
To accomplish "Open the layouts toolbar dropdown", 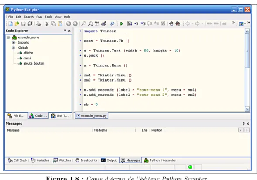I will click(x=245, y=24).
